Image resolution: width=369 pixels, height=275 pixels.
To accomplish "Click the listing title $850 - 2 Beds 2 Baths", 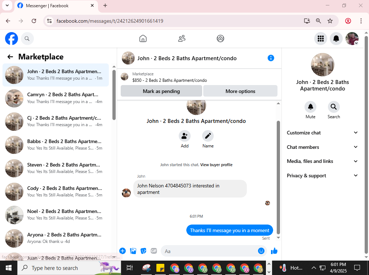I will 169,80.
